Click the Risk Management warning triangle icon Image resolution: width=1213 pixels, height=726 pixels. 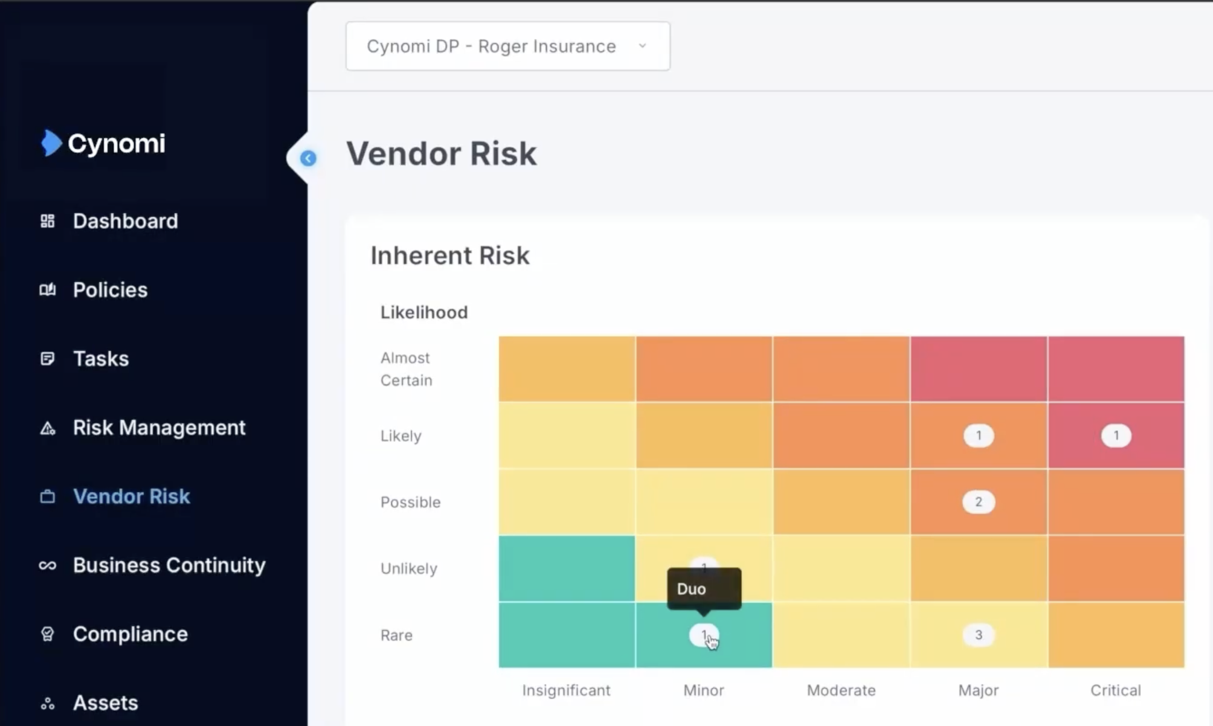47,428
